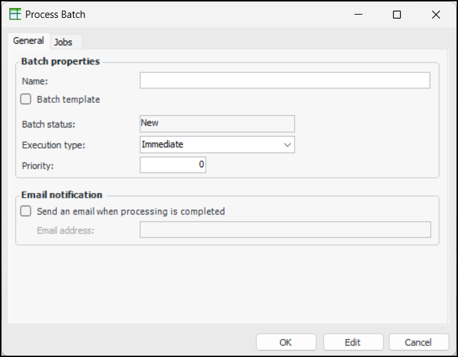
Task: Expand the Execution type dropdown arrow
Action: [x=287, y=145]
